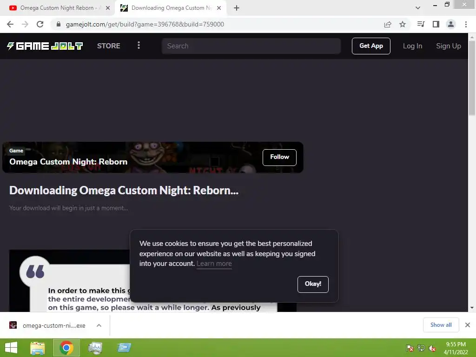Open network tray icon

point(421,348)
